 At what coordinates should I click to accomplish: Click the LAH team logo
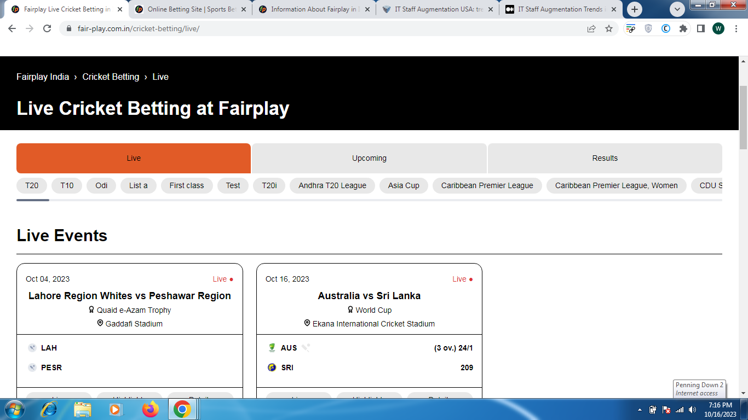coord(32,348)
